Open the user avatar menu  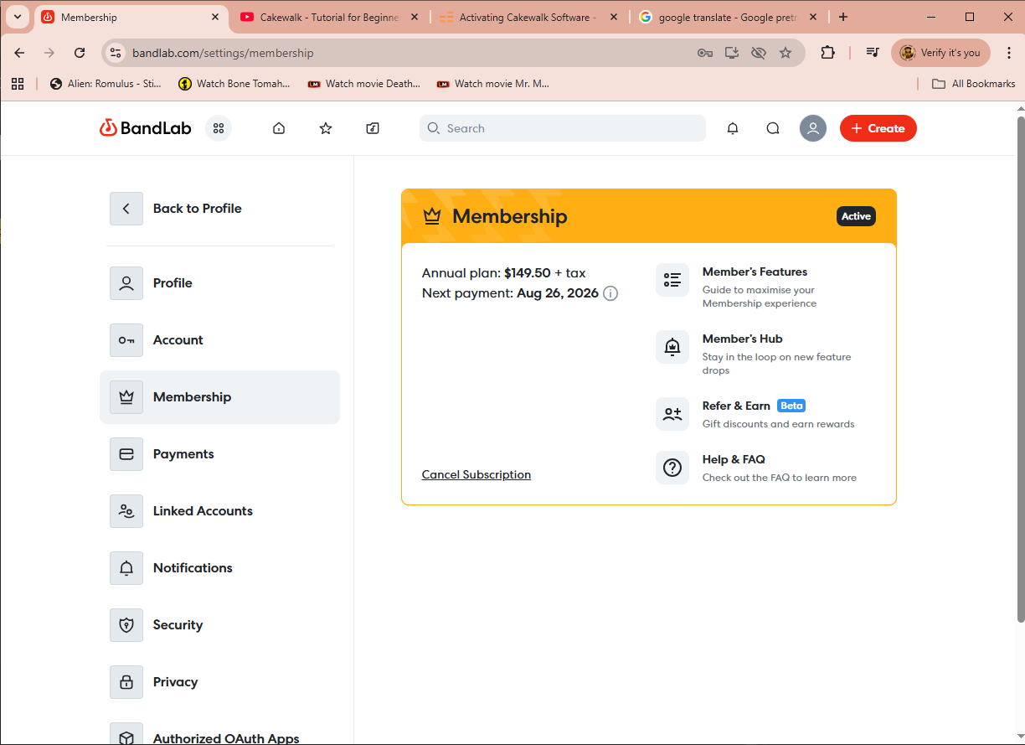click(813, 128)
